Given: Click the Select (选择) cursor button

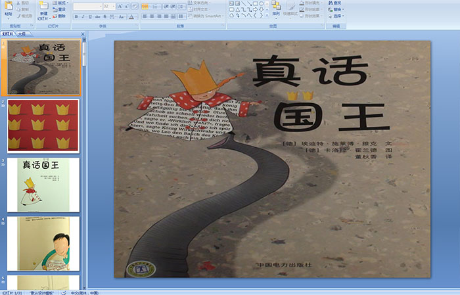Looking at the screenshot, I should pos(336,16).
